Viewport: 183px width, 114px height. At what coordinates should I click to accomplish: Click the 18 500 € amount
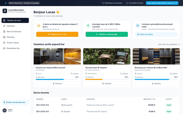pyautogui.click(x=151, y=105)
